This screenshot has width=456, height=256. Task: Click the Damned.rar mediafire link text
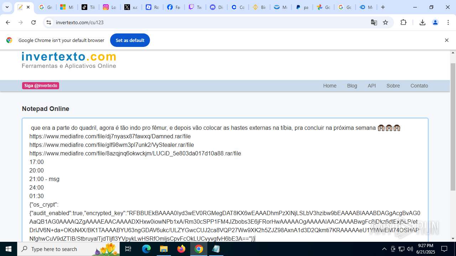pos(110,136)
